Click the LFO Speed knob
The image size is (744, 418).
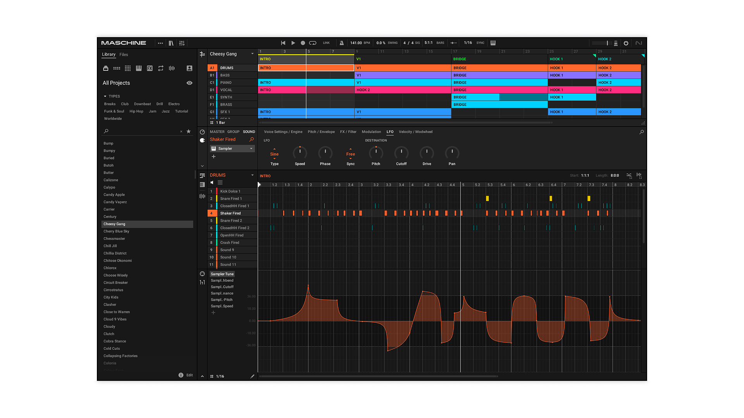[300, 153]
